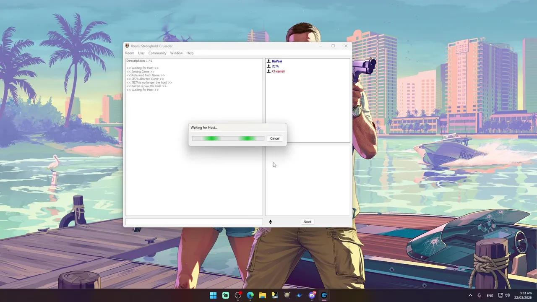Click the Stronghold Crusader window title icon

tap(127, 46)
